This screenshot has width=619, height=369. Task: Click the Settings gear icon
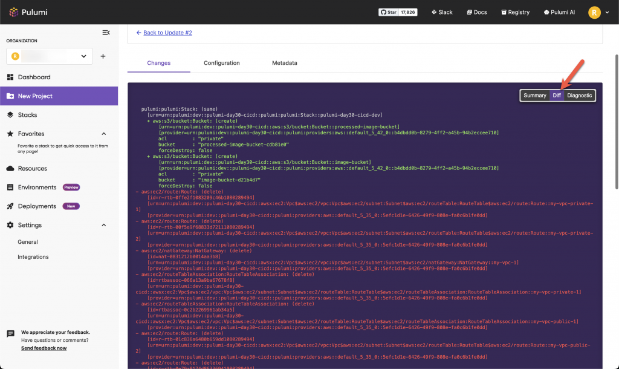[x=10, y=225]
